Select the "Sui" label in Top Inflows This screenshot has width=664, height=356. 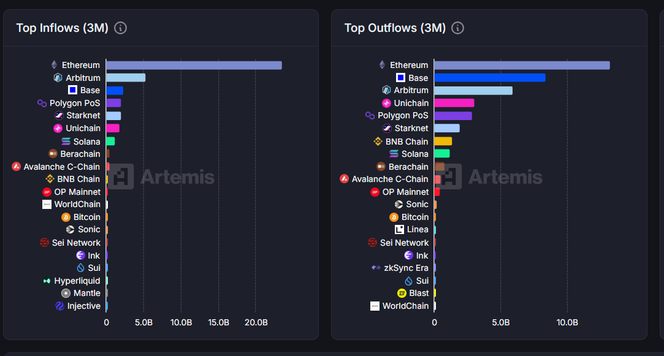click(94, 268)
